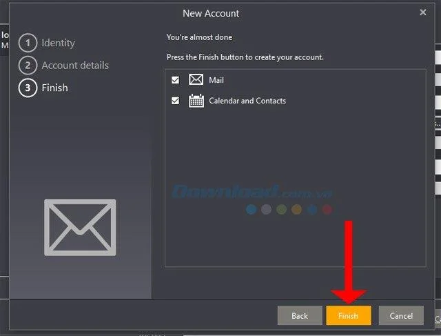
Task: Click the 'New Account' dialog title
Action: tap(211, 13)
